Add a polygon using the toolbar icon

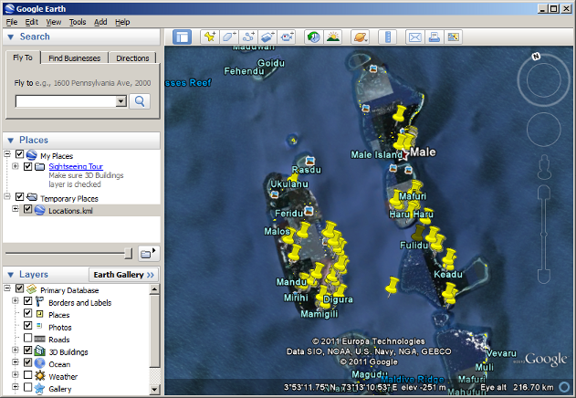coord(229,37)
